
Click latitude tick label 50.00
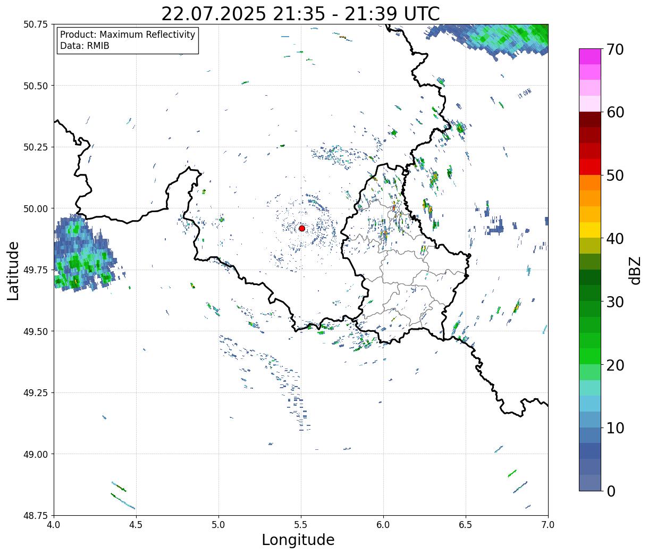pos(36,208)
